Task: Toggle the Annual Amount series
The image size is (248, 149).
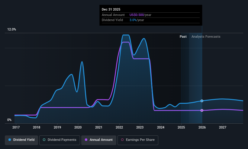Action: 99,140
